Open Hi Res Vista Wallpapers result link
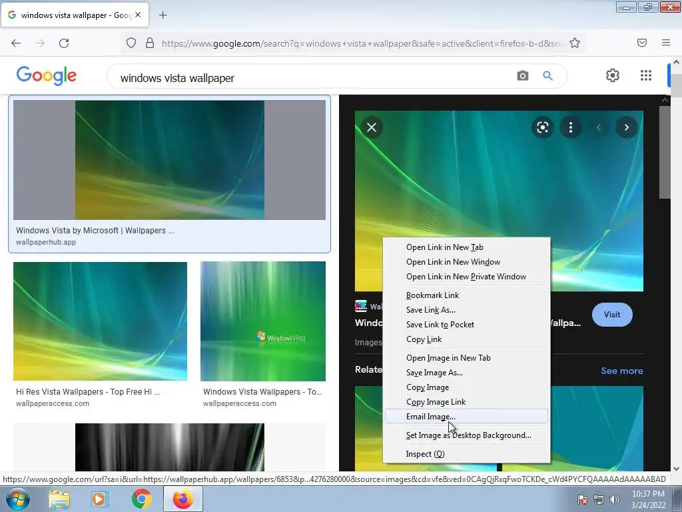The height and width of the screenshot is (512, 682). point(89,392)
